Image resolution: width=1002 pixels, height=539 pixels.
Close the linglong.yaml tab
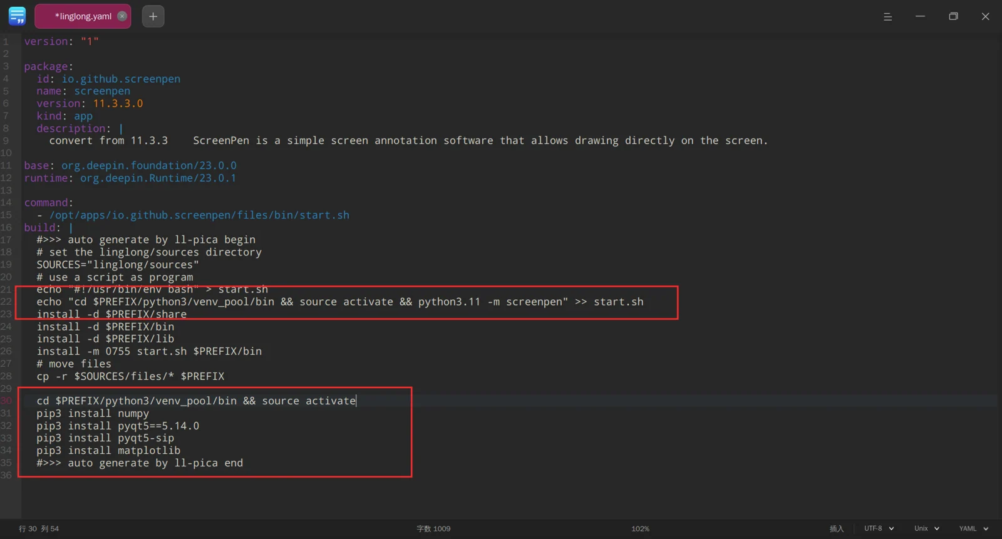[122, 16]
